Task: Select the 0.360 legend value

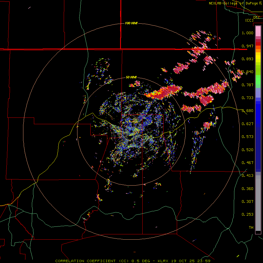Action: pyautogui.click(x=248, y=189)
